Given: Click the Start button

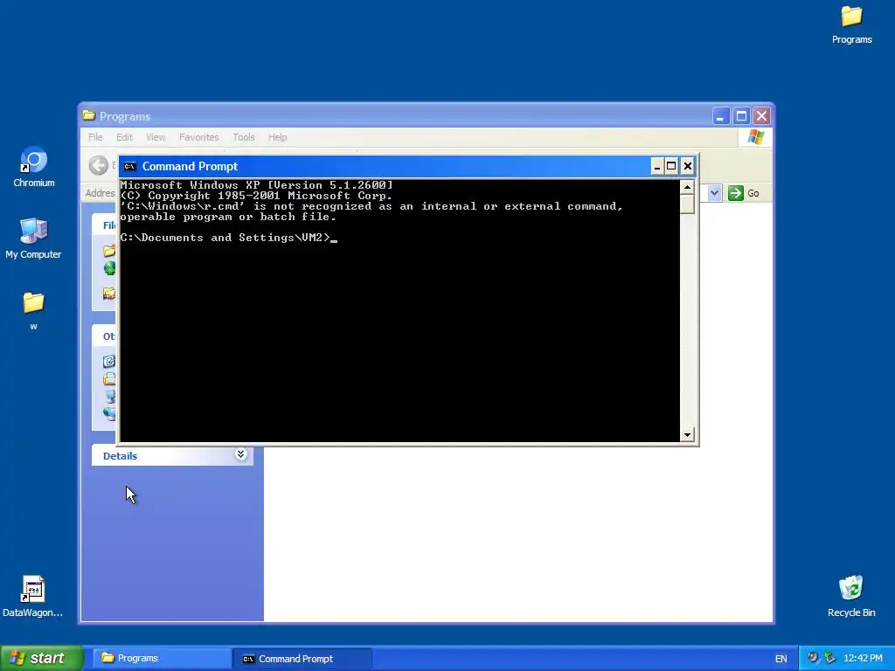Looking at the screenshot, I should point(41,658).
